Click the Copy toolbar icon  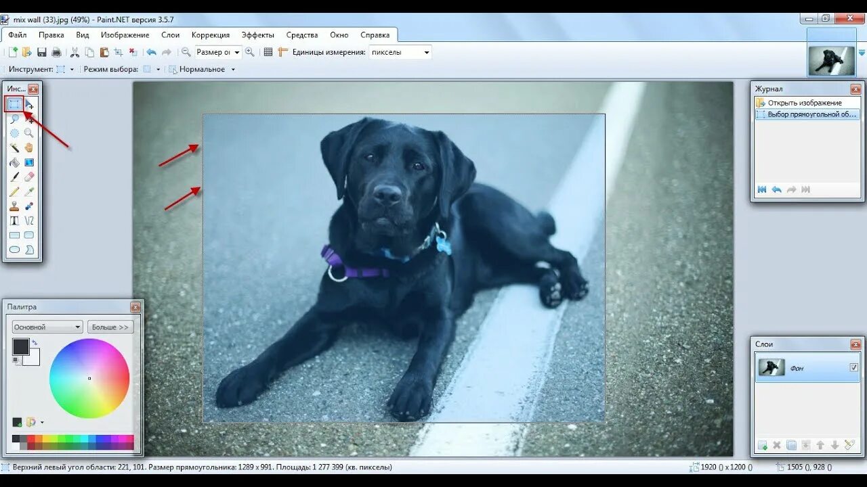coord(89,52)
